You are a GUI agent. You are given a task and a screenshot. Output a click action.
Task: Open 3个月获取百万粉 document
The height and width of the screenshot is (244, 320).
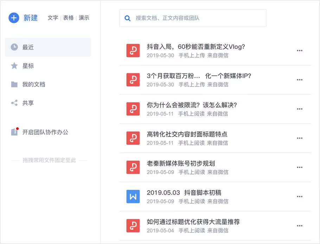pyautogui.click(x=199, y=76)
